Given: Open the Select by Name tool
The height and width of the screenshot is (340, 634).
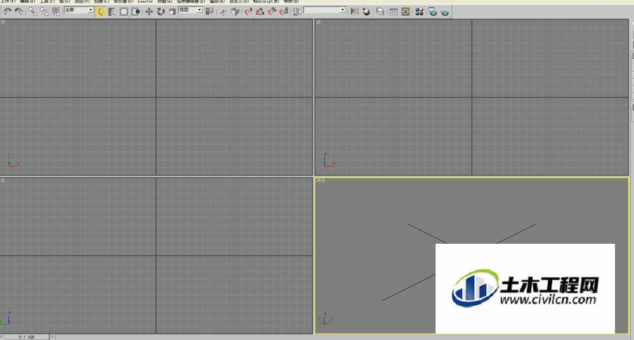Looking at the screenshot, I should [x=112, y=11].
